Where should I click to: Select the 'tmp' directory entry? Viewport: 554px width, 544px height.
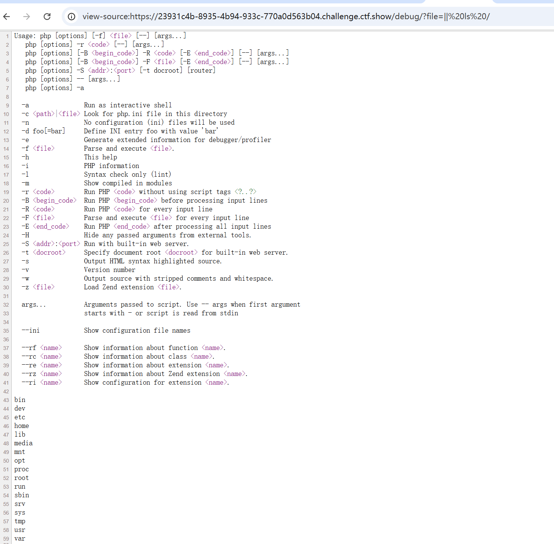(20, 521)
